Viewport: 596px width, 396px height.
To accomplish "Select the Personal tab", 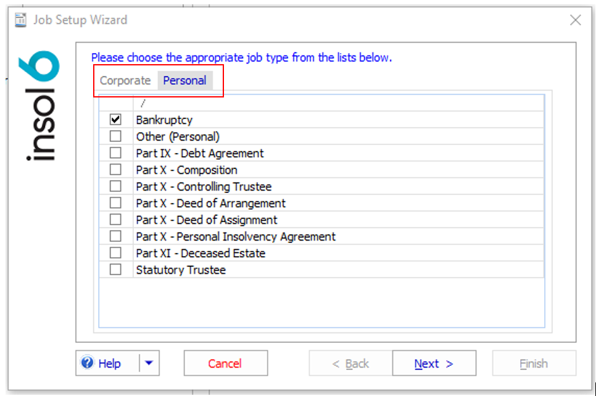I will tap(184, 81).
